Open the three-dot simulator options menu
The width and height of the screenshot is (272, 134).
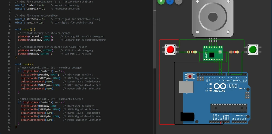[x=178, y=1]
